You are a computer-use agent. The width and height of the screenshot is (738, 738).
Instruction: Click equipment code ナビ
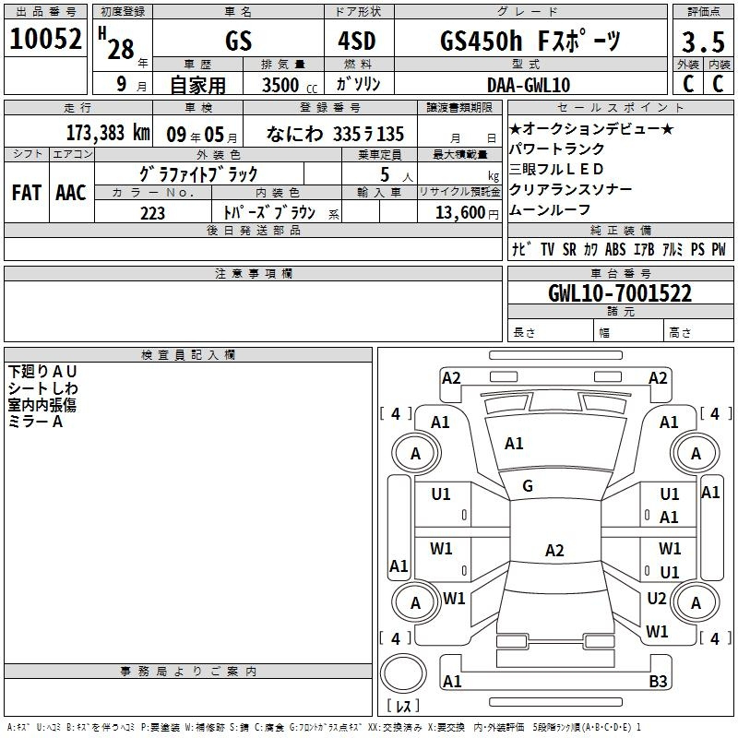[521, 249]
